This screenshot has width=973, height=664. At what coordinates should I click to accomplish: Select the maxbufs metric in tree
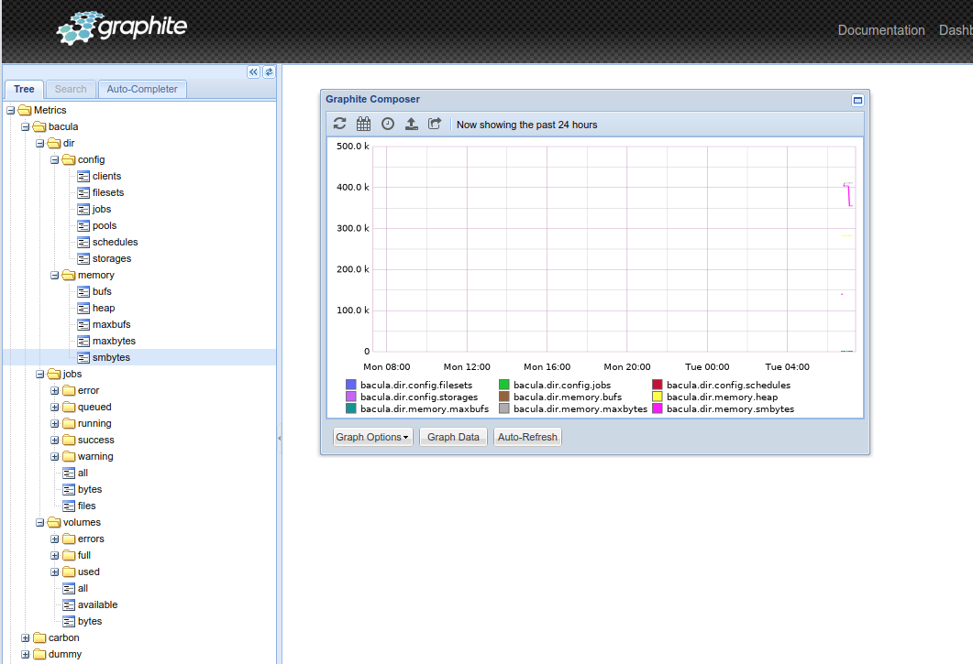[111, 324]
